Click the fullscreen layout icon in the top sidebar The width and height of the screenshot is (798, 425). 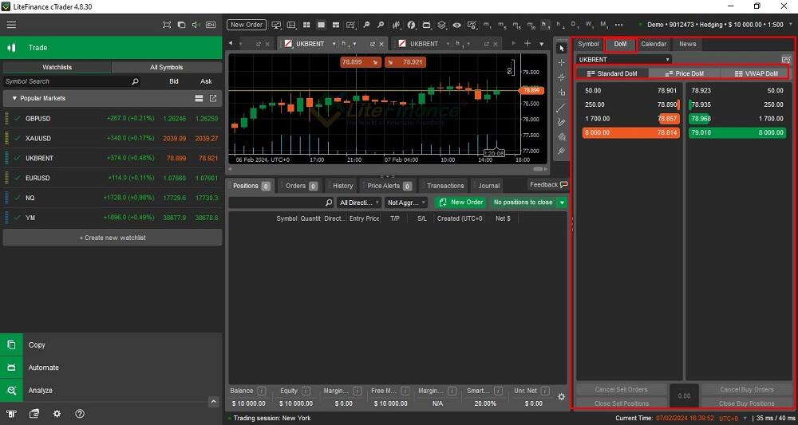coord(167,25)
